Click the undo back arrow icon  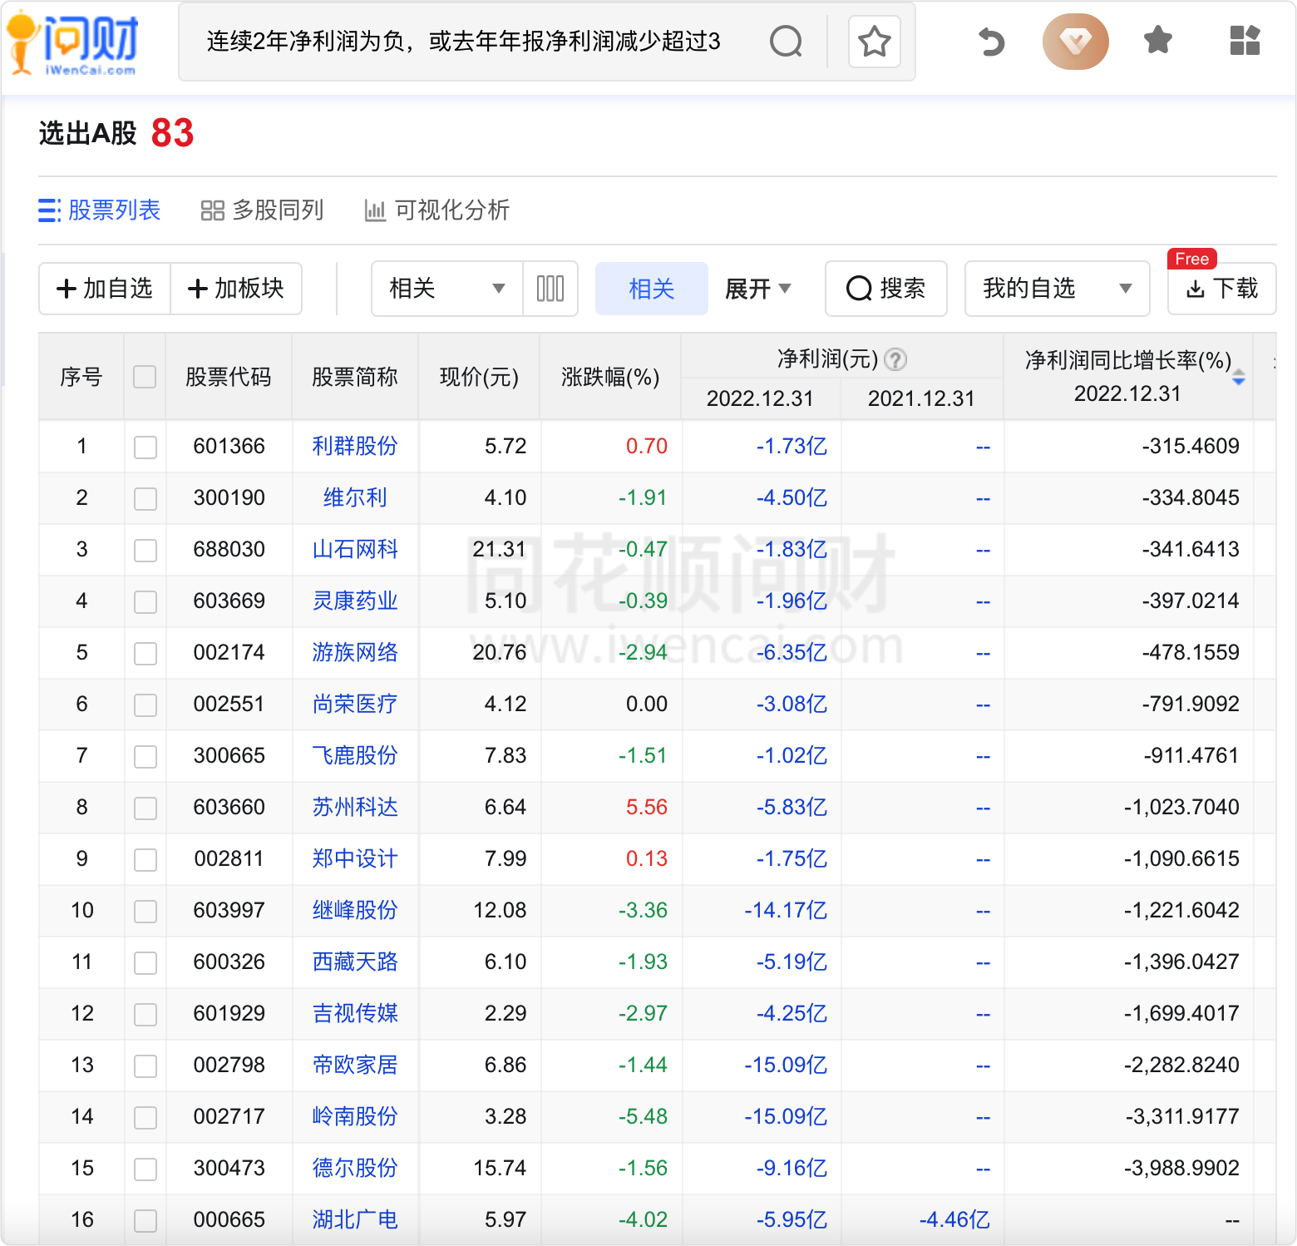(991, 41)
